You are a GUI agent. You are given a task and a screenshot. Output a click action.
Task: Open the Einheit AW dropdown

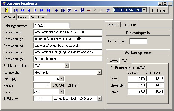pos(62,92)
